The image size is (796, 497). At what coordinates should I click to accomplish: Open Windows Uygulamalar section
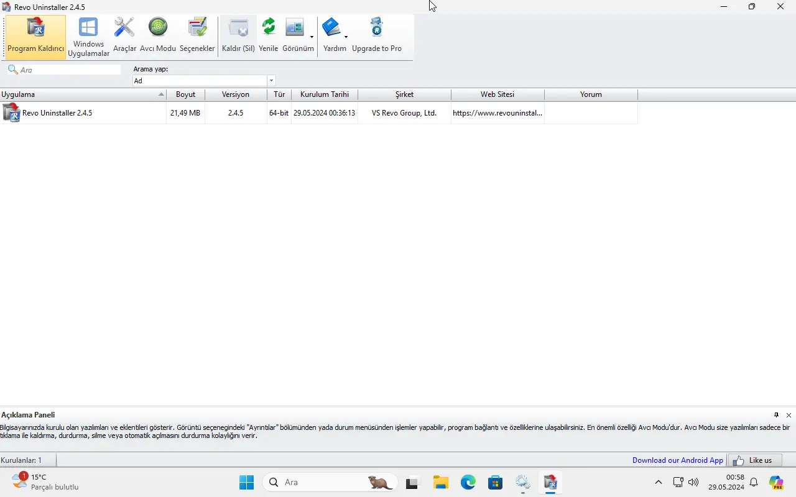[88, 37]
